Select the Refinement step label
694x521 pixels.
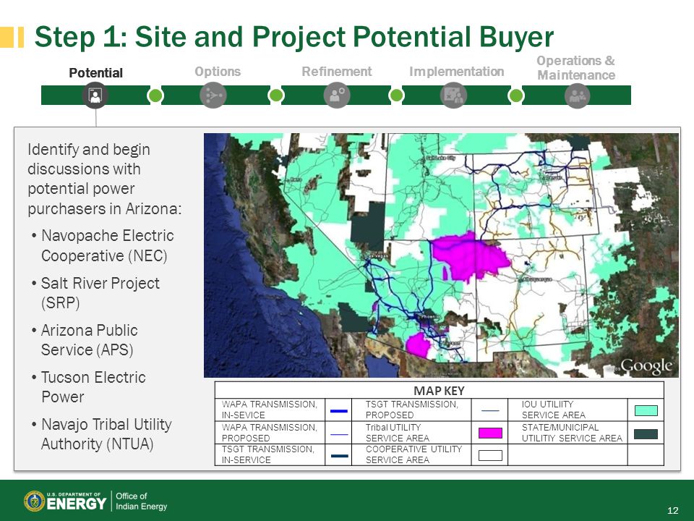[336, 72]
